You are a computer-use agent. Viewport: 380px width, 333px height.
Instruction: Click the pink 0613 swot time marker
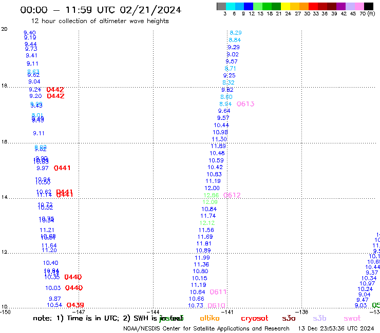point(245,104)
